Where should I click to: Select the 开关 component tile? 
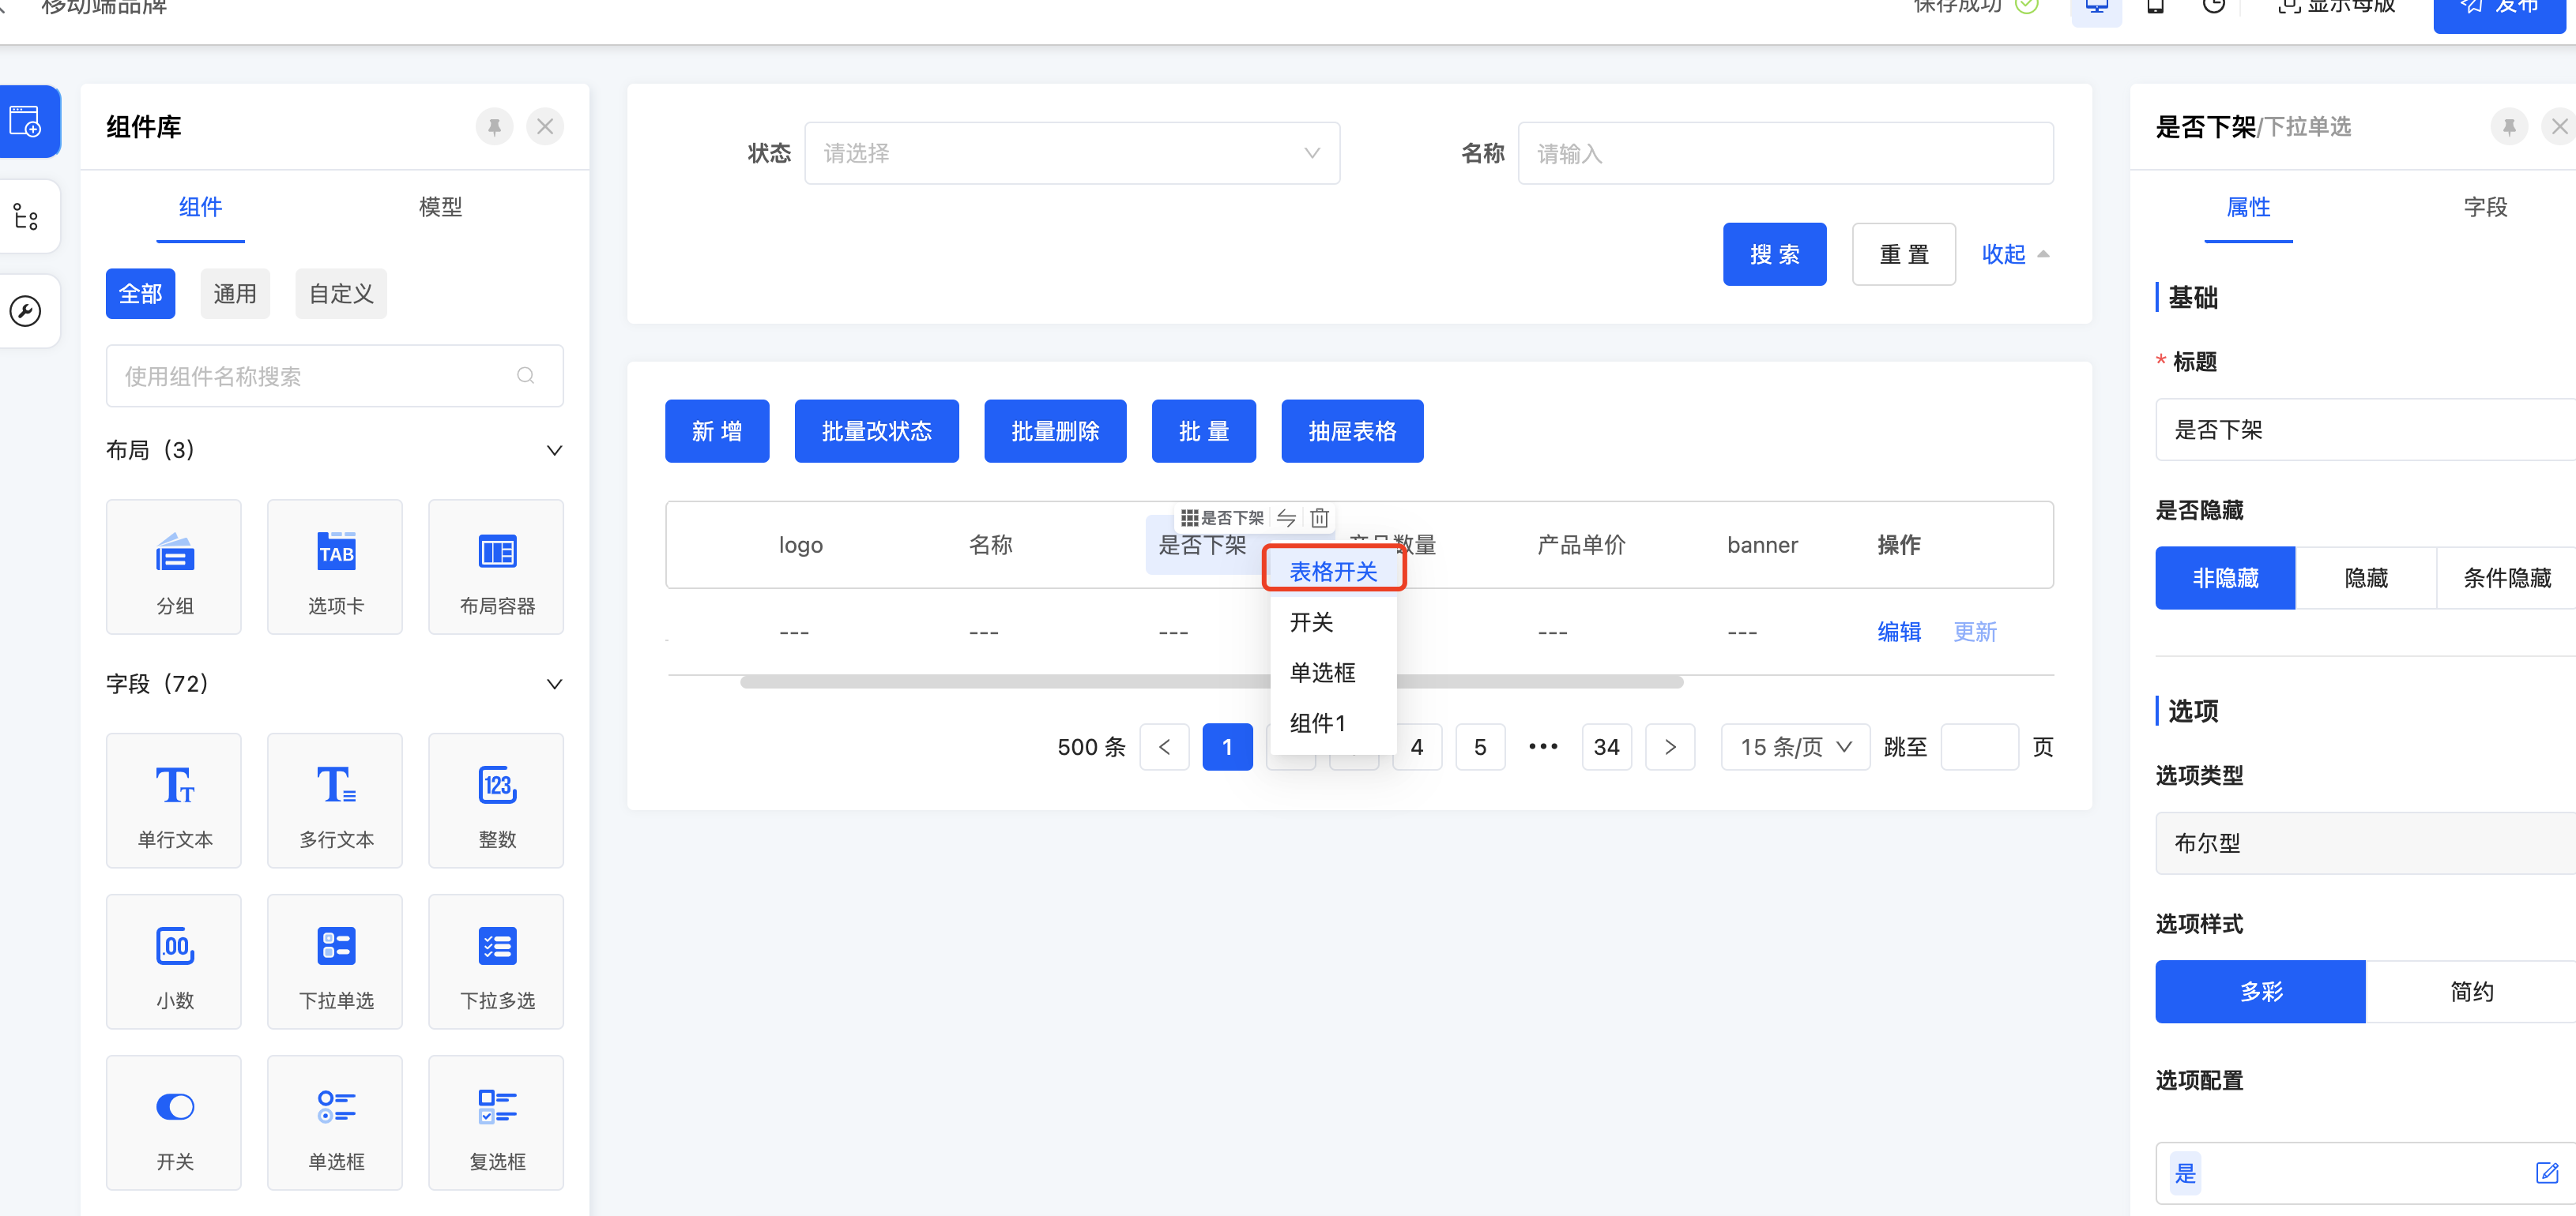pyautogui.click(x=174, y=1122)
